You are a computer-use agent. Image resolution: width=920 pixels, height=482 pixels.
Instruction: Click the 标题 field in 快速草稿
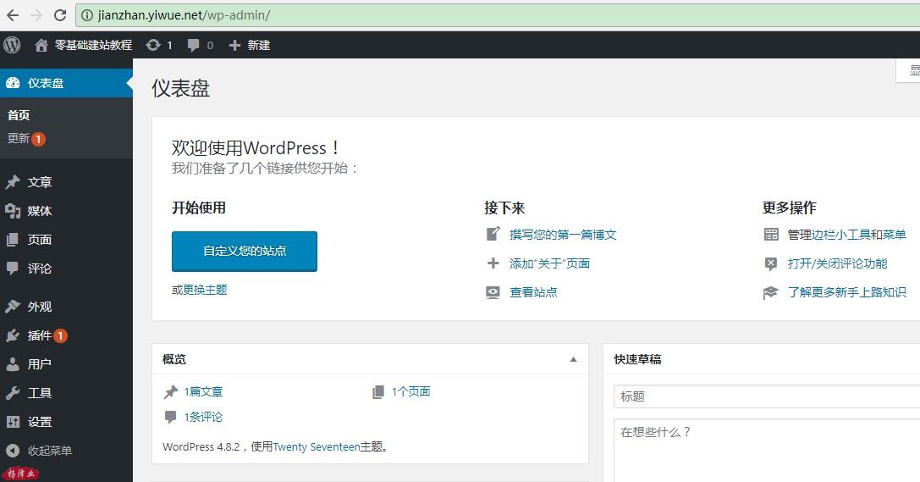[x=767, y=396]
